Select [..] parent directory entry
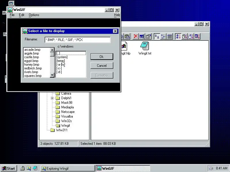This screenshot has width=230, height=172. click(x=71, y=53)
